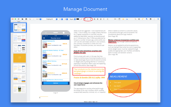Screen dimensions: 171x107
Task: Center align the text
Action: pos(97,19)
